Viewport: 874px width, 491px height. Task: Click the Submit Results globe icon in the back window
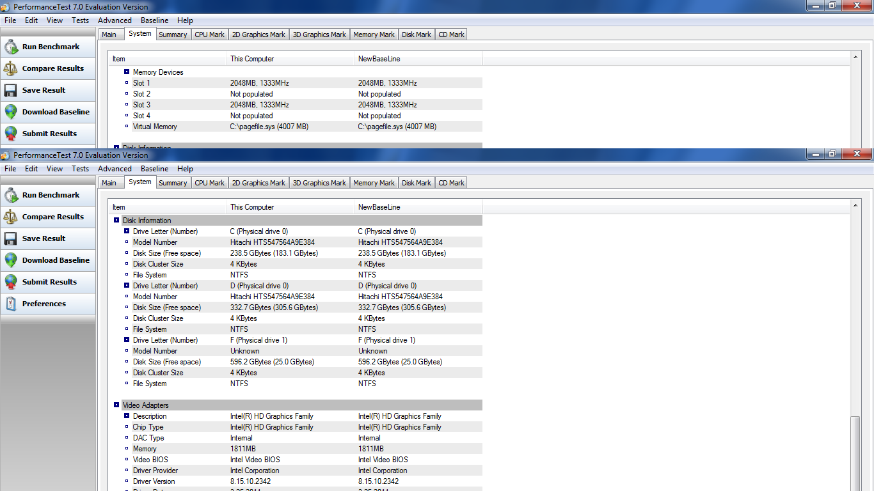click(x=11, y=134)
